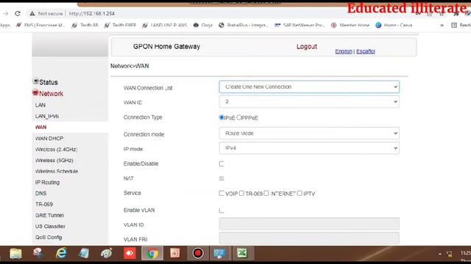Open the IP Routing menu item
The image size is (471, 264).
pyautogui.click(x=47, y=183)
